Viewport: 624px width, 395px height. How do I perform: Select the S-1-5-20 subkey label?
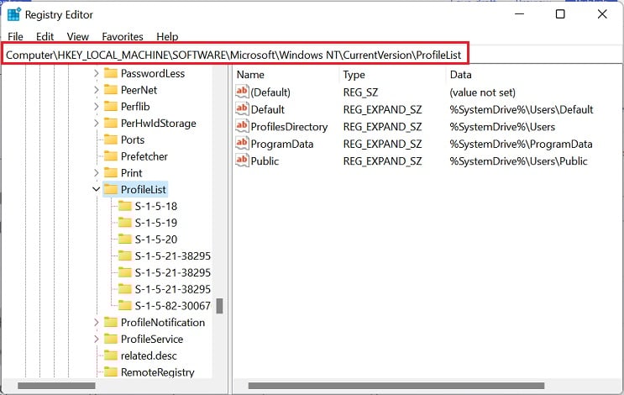click(x=156, y=240)
